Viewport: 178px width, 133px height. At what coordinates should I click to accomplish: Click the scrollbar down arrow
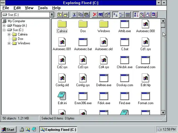pos(163,112)
